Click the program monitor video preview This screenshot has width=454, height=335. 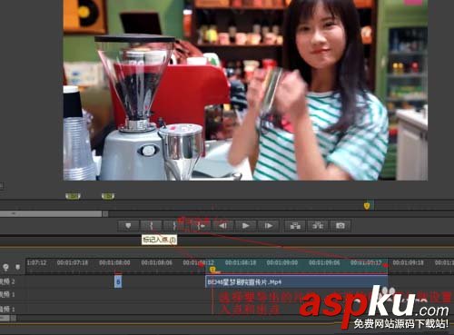point(245,90)
